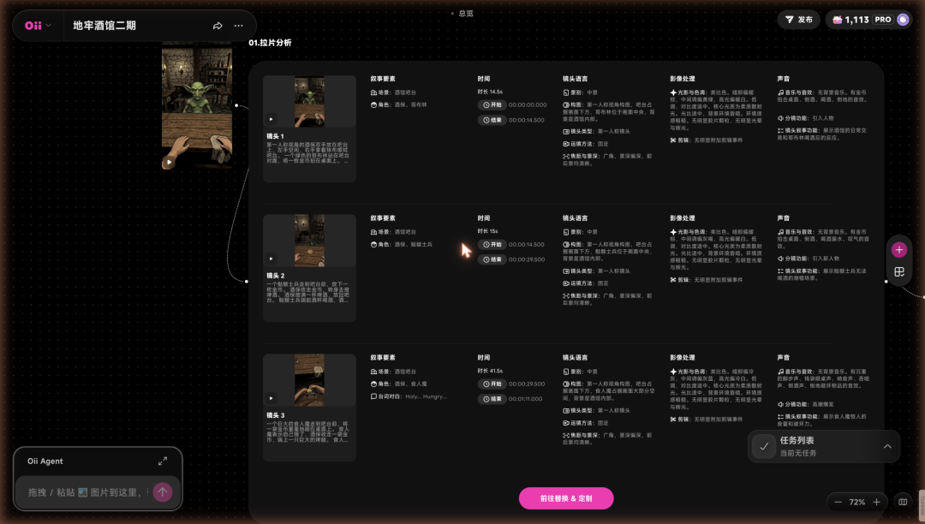Click the 开始 time button for 镜头 2

point(492,245)
